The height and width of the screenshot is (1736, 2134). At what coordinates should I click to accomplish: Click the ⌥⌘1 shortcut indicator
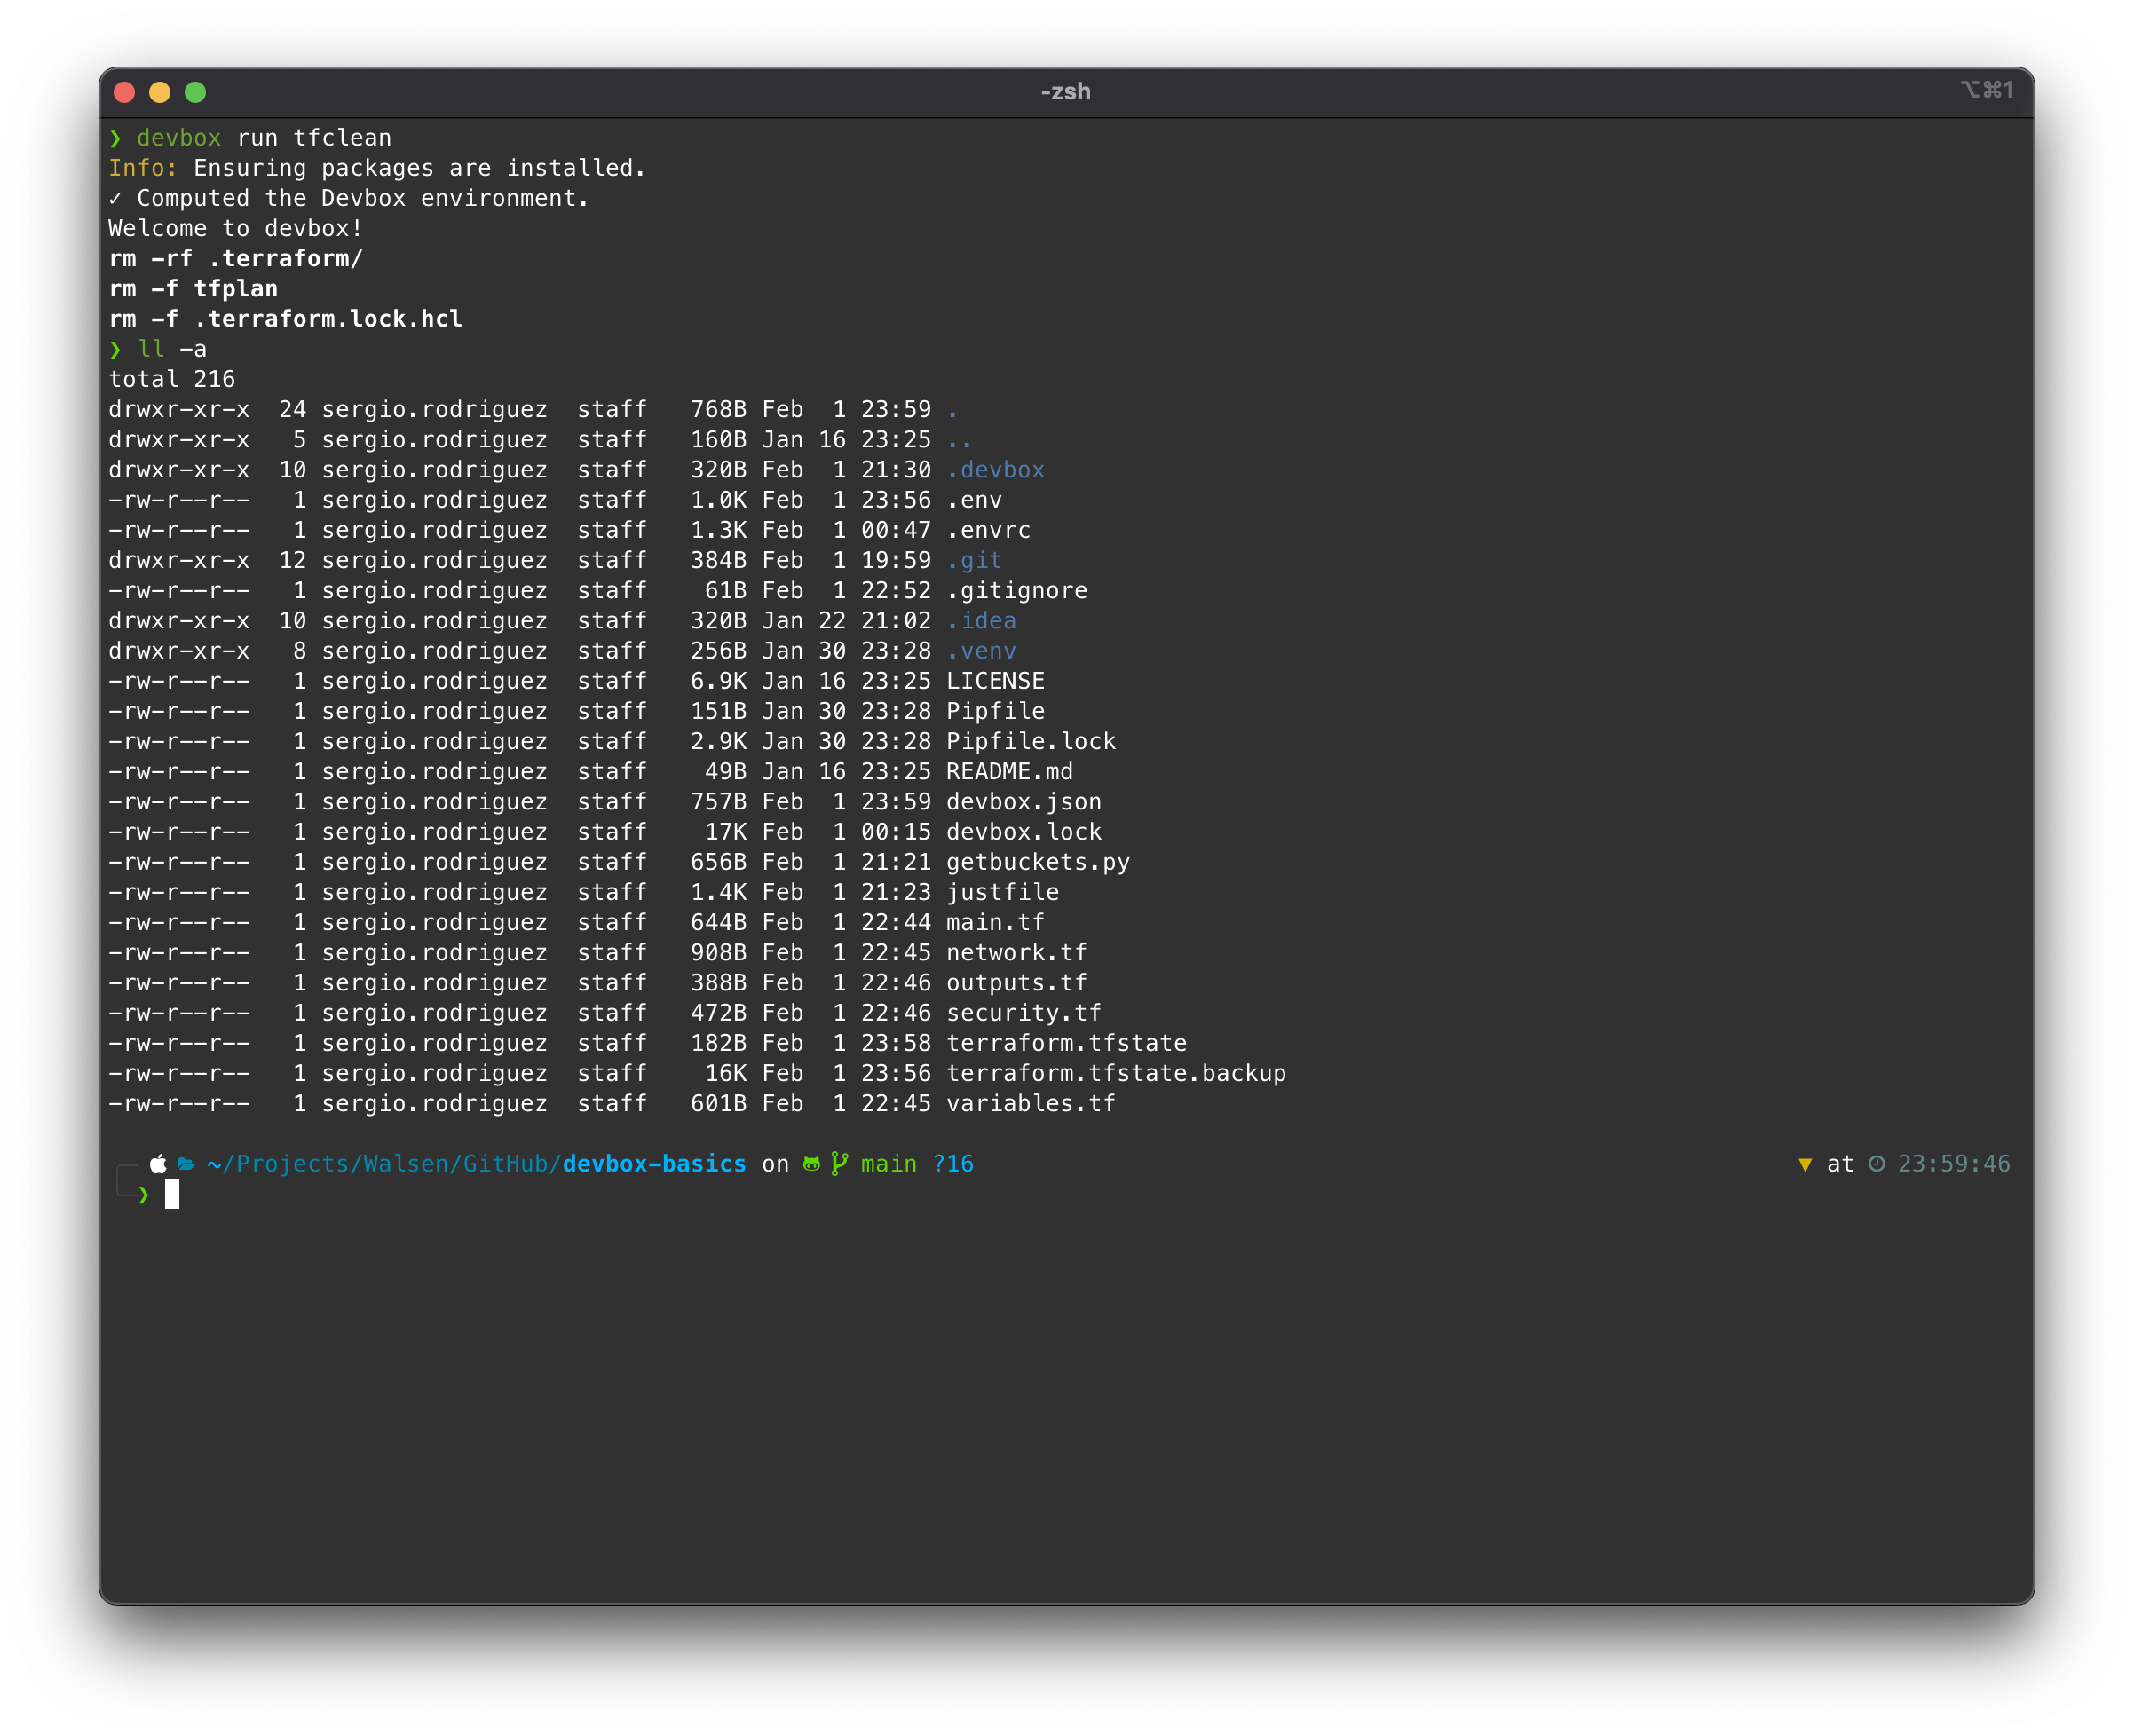tap(1987, 90)
